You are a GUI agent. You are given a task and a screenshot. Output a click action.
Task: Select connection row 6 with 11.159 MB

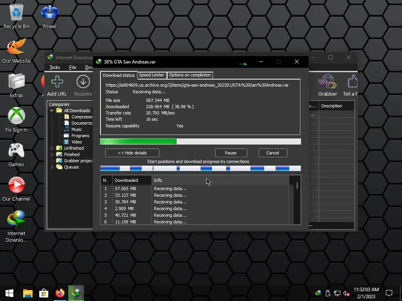coord(195,222)
